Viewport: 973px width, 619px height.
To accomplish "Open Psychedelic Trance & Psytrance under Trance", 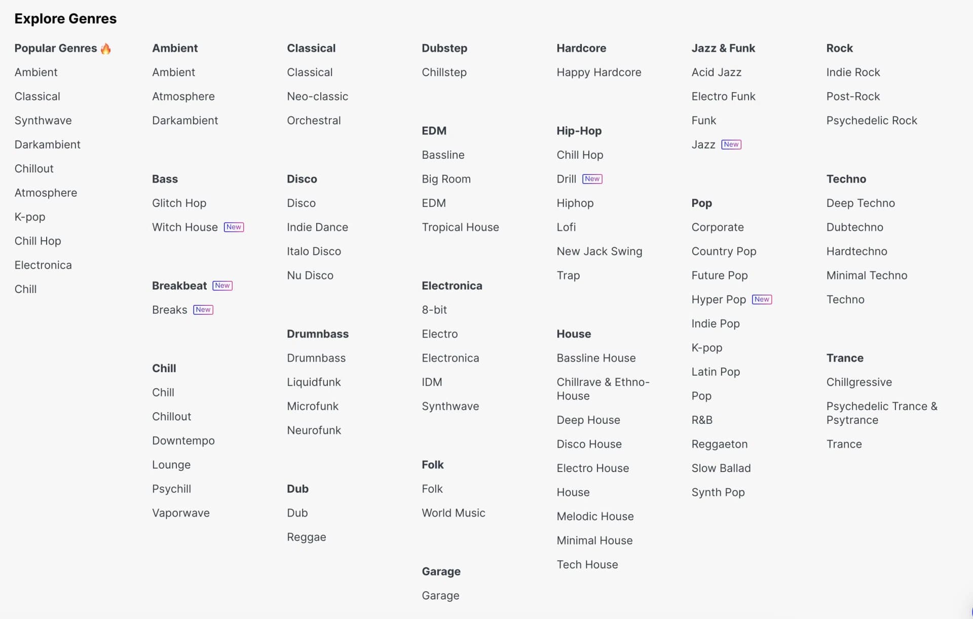I will coord(882,413).
